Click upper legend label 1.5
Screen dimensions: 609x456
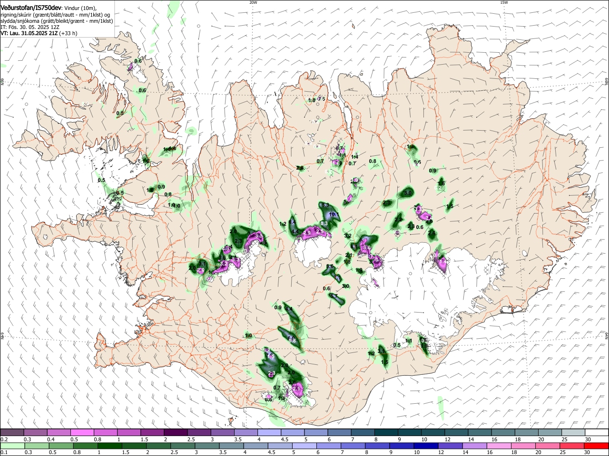pos(145,439)
